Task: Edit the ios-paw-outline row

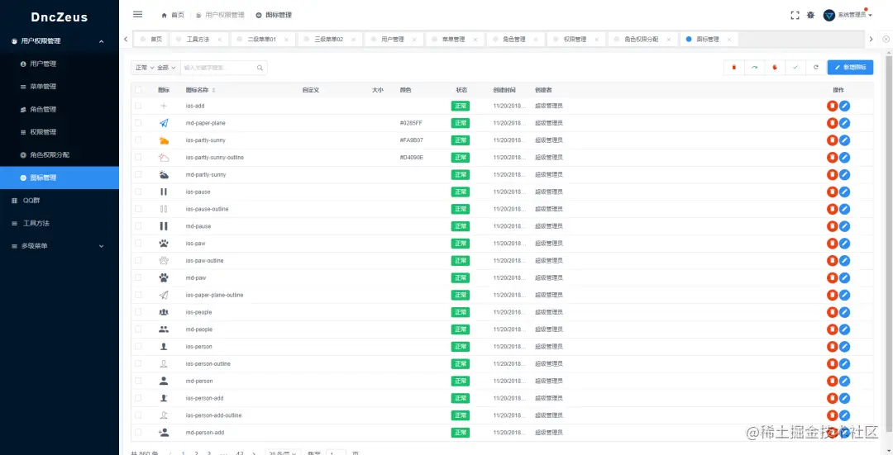Action: coord(844,260)
